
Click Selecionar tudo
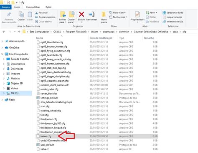tap(173, 12)
